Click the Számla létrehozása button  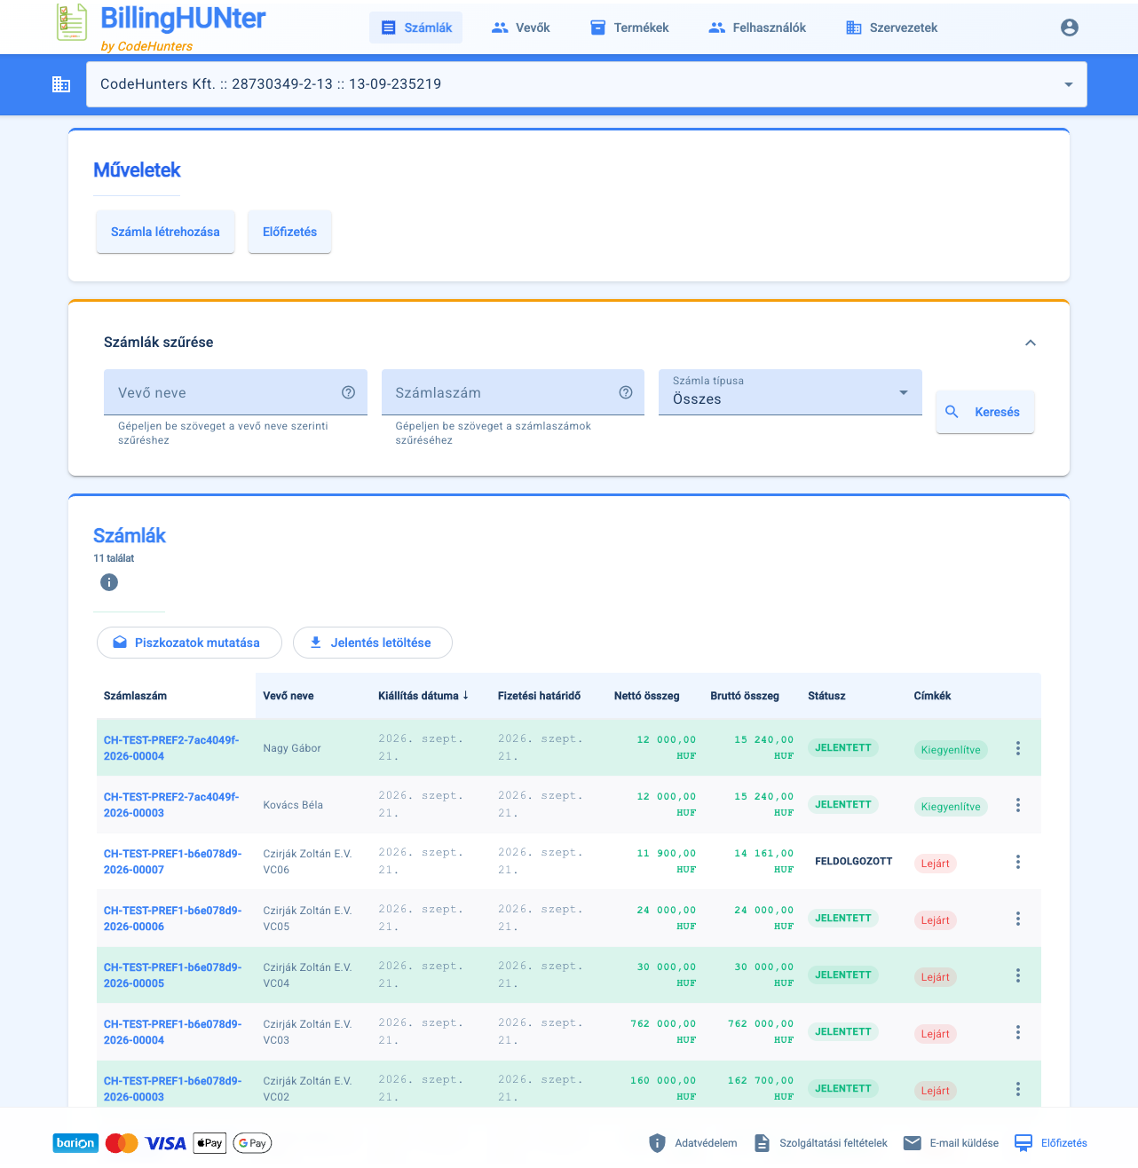point(165,232)
